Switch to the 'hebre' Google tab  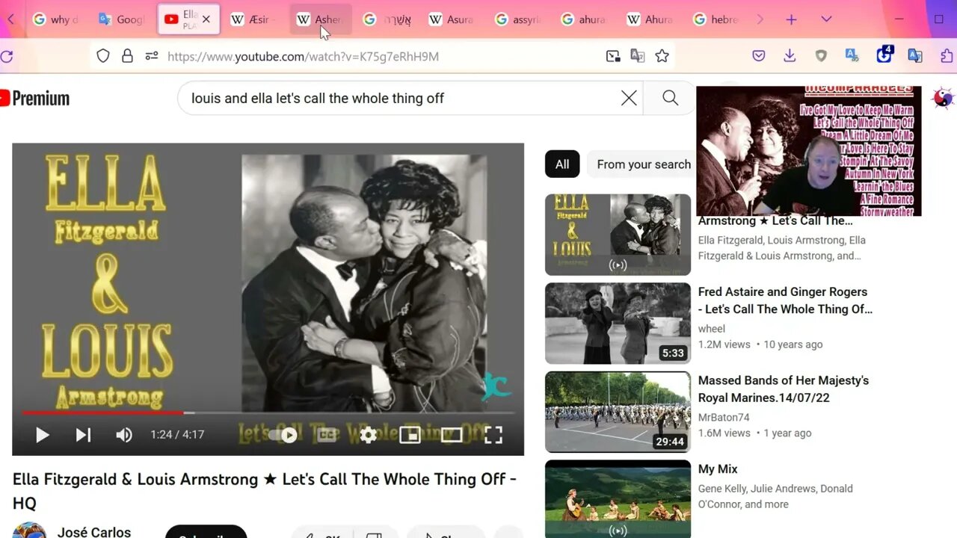(715, 19)
